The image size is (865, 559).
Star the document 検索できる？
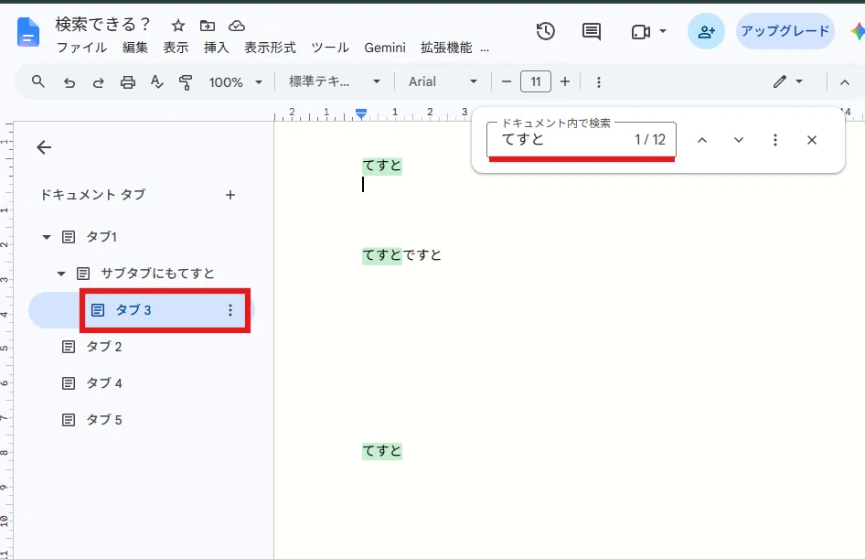(177, 26)
